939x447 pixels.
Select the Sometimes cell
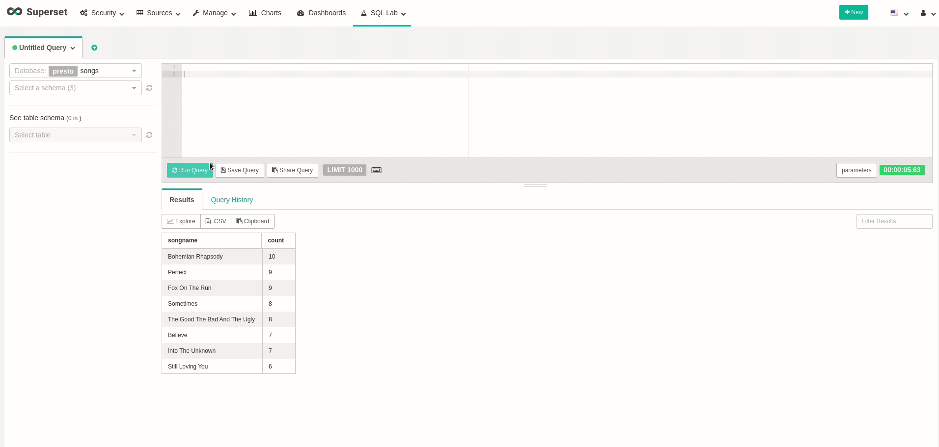[x=212, y=304]
